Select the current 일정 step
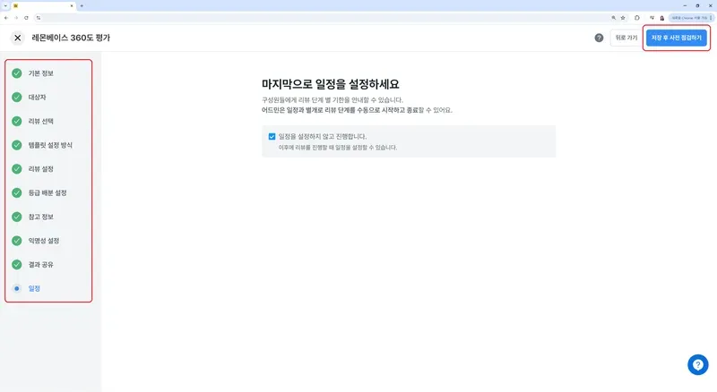 34,289
